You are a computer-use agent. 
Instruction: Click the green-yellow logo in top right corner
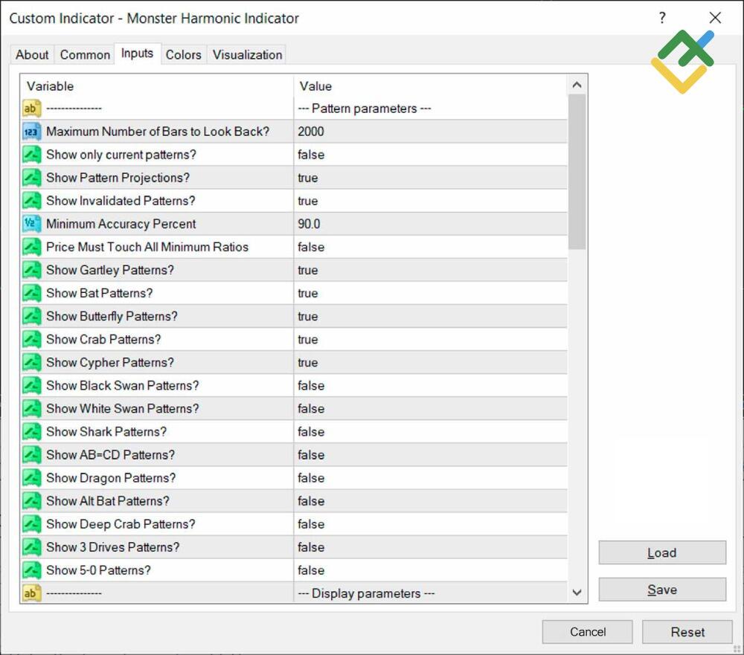682,61
